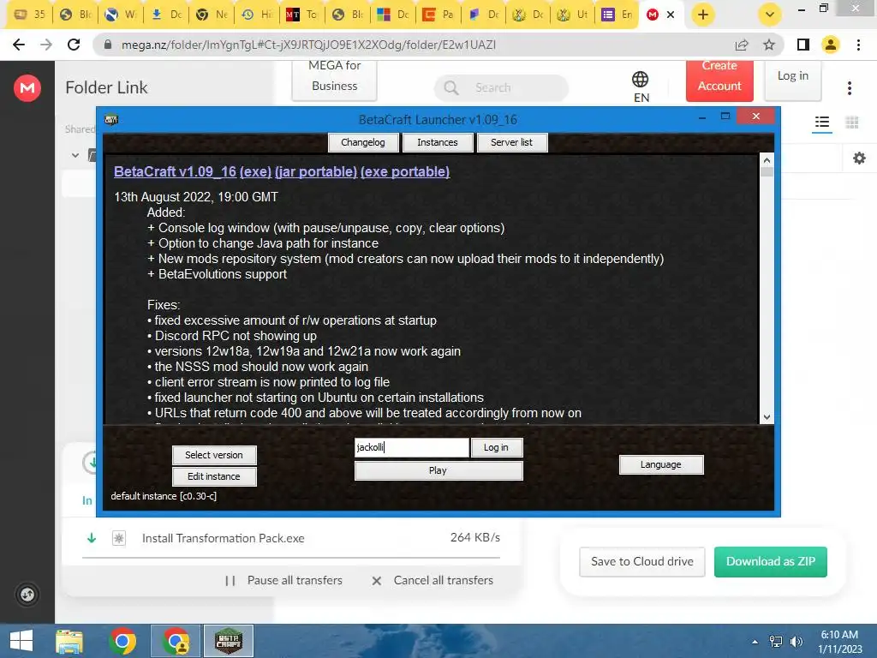The image size is (877, 658).
Task: Open the Instances tab in BetaCraft Launcher
Action: pyautogui.click(x=438, y=142)
